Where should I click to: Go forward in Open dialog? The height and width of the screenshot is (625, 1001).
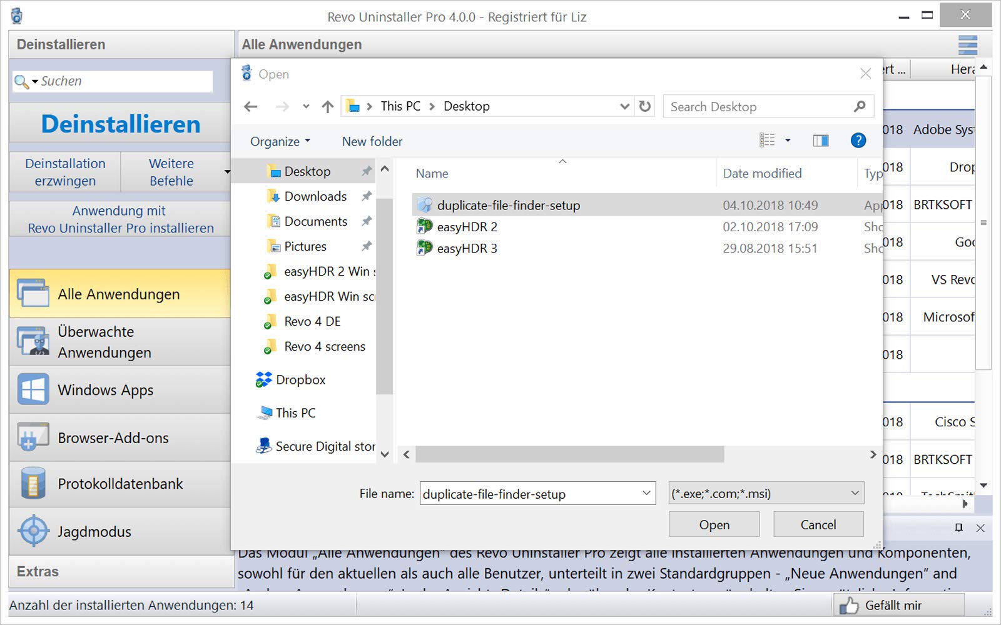click(x=282, y=107)
